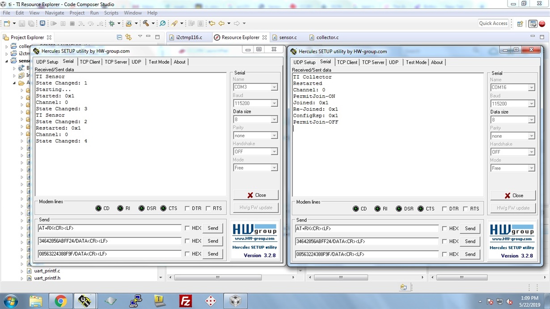Viewport: 550px width, 309px height.
Task: Open Handshake OFF dropdown in right window
Action: tap(531, 152)
